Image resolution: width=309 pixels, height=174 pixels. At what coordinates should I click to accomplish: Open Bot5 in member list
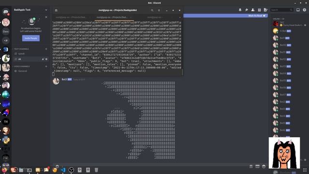[x=289, y=123]
